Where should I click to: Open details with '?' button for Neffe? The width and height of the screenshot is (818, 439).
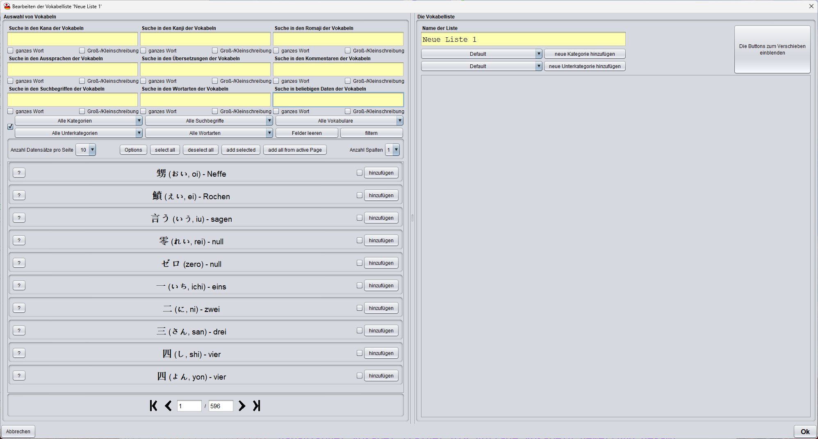pos(19,173)
